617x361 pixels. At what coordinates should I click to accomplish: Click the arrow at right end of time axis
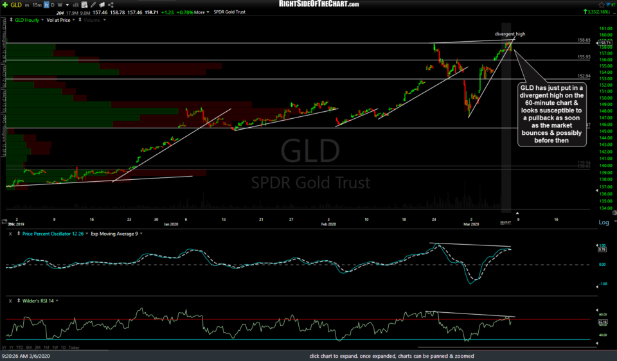coord(614,213)
